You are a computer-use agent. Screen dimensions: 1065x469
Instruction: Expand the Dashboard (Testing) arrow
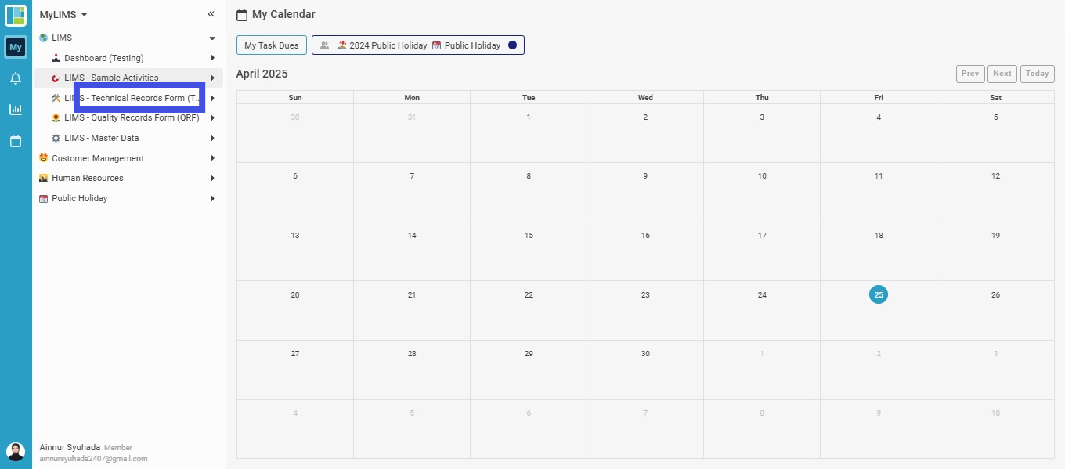[212, 58]
